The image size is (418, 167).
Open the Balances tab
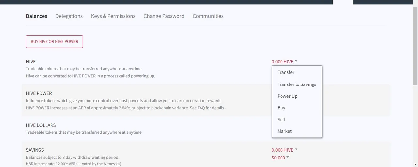coord(37,16)
